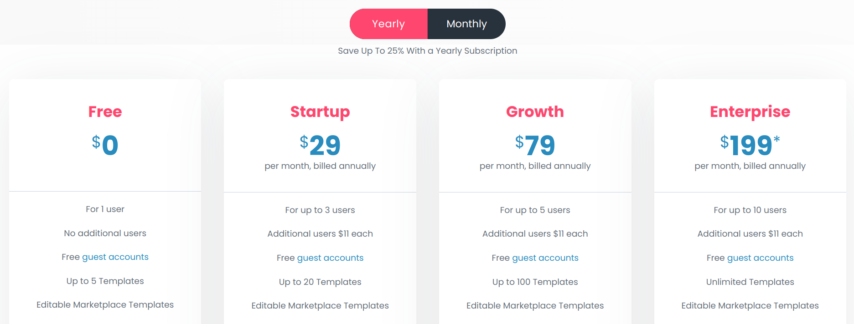Open guest accounts link in Startup plan
Image resolution: width=854 pixels, height=324 pixels.
pos(330,258)
